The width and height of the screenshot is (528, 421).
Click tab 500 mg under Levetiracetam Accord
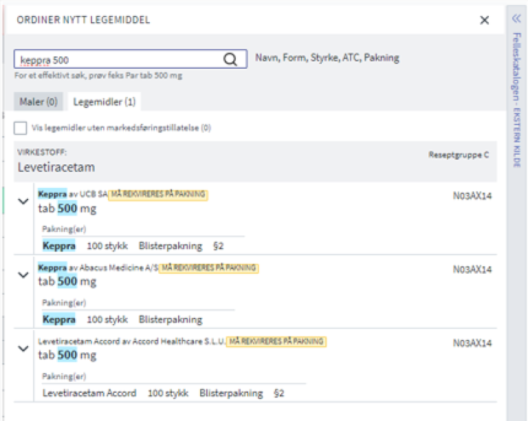point(67,355)
